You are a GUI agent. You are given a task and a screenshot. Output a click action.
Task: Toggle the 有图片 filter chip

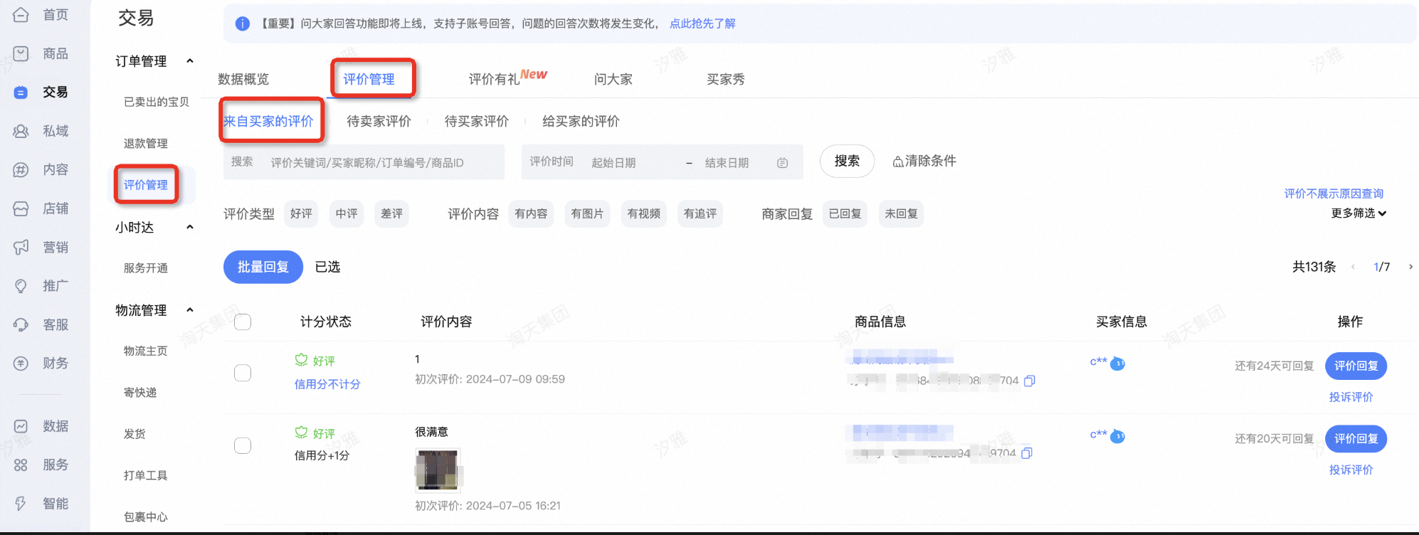point(587,213)
